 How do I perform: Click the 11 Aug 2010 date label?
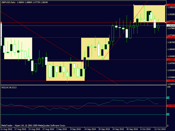(6, 129)
